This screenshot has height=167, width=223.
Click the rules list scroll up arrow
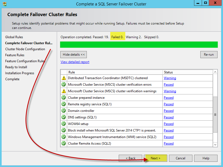point(215,72)
